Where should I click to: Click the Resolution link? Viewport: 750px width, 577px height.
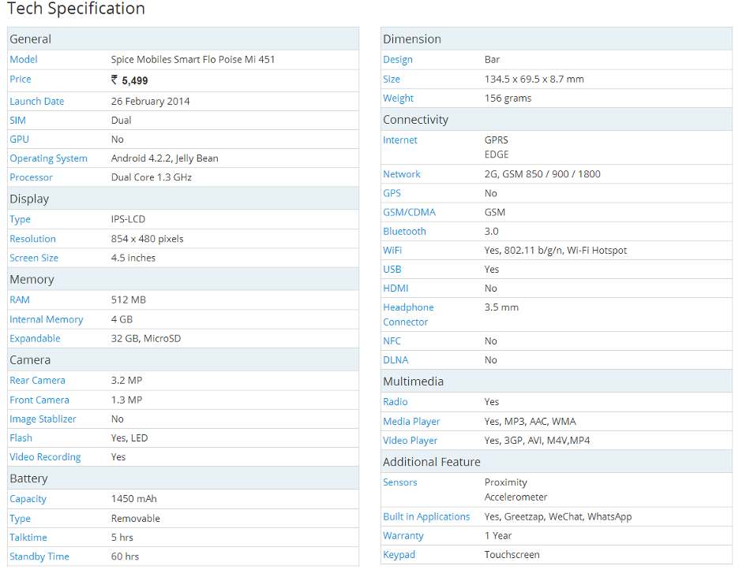pos(32,239)
